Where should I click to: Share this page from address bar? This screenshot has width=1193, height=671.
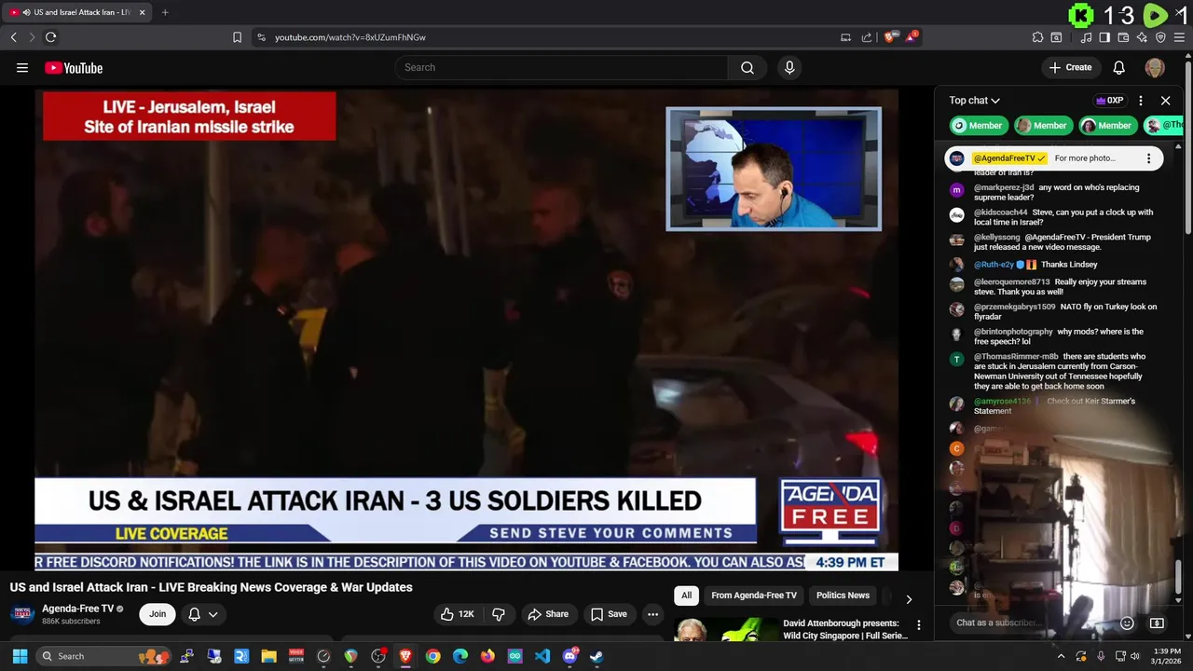tap(867, 37)
